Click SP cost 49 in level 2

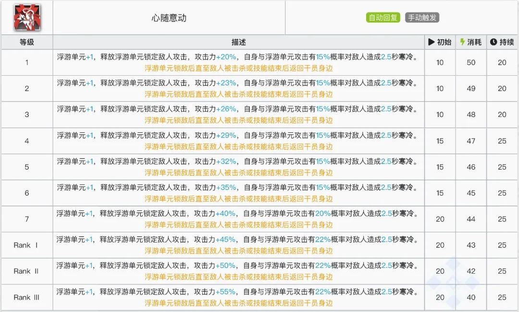[x=471, y=89]
